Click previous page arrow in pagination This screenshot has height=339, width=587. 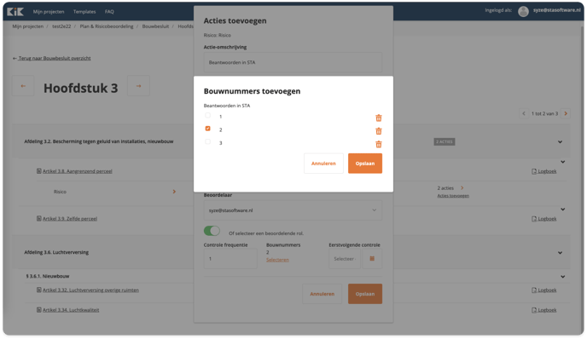tap(524, 113)
